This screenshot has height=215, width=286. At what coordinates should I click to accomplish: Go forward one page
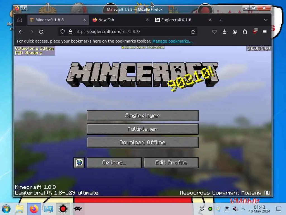click(x=31, y=32)
